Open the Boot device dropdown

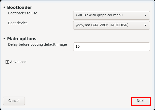click(x=111, y=25)
